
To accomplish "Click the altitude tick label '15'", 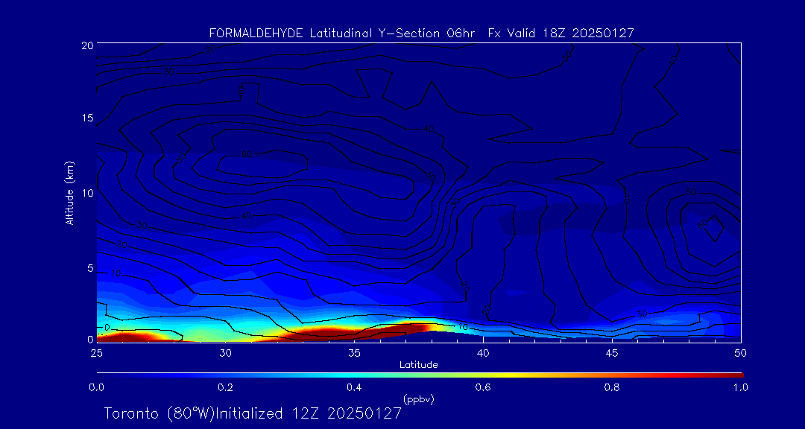I will point(88,118).
